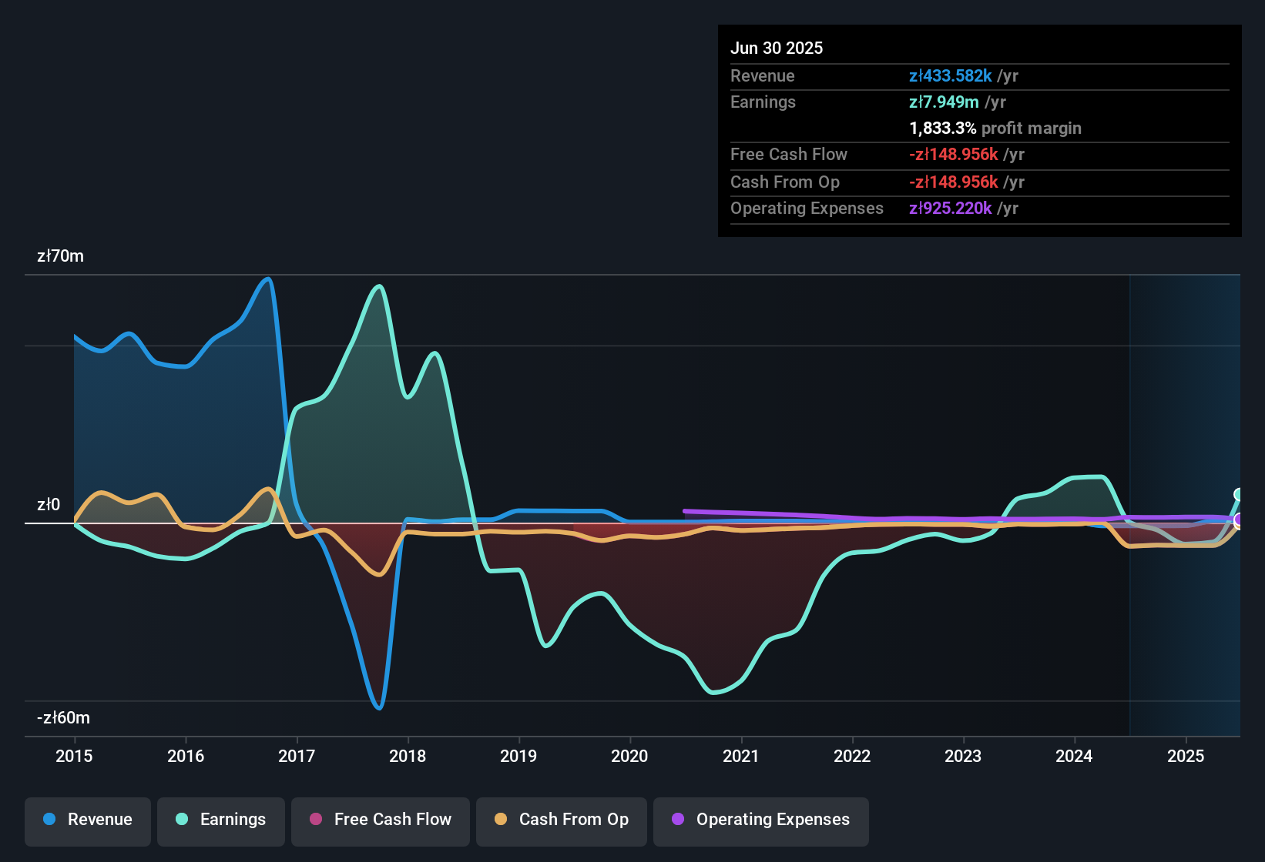Click the Earnings value zł7.949m link
The image size is (1265, 862).
pos(943,102)
